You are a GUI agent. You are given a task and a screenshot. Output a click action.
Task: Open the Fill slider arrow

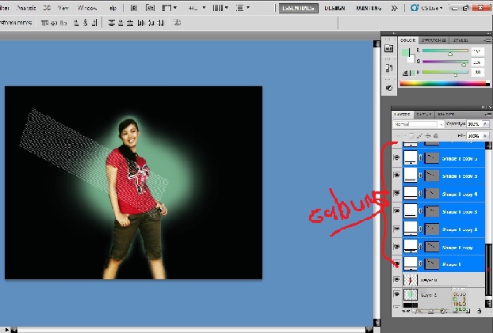click(486, 135)
